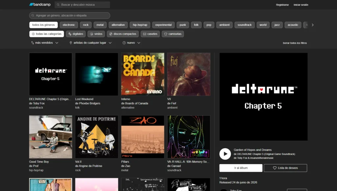Click 'de Boards of Canada' artist text
The width and height of the screenshot is (337, 191).
135,103
